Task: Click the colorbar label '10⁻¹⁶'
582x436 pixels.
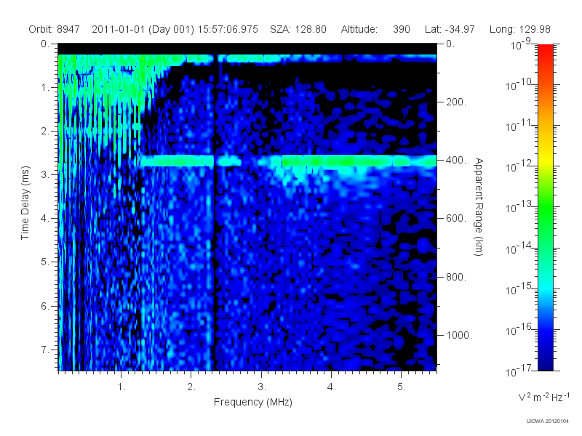Action: [519, 329]
